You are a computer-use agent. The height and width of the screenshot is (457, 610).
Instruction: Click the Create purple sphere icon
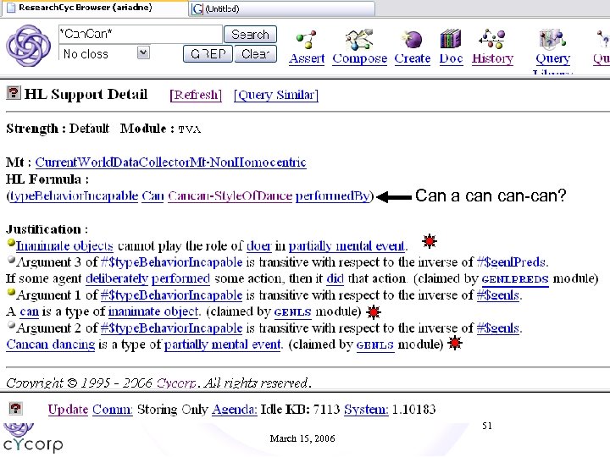click(x=412, y=40)
